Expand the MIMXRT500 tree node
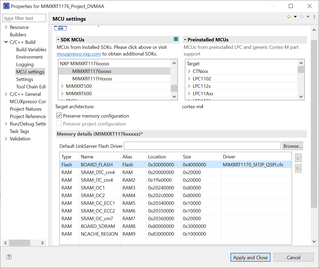Viewport: 319px width, 268px height. pos(62,86)
